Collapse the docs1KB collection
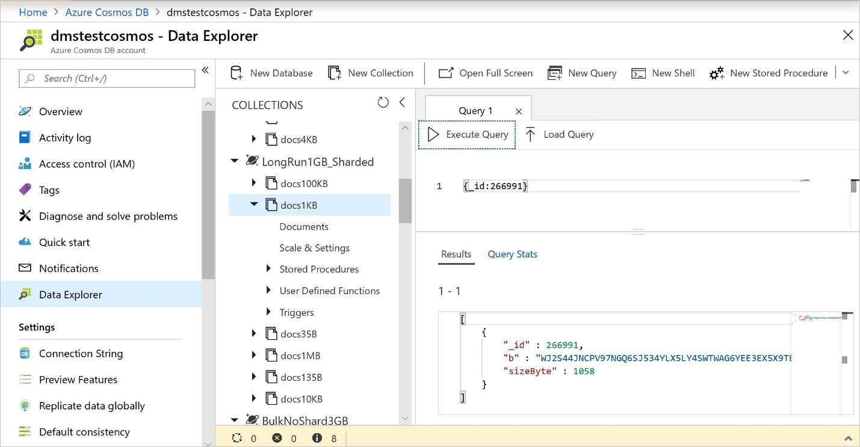 click(254, 205)
